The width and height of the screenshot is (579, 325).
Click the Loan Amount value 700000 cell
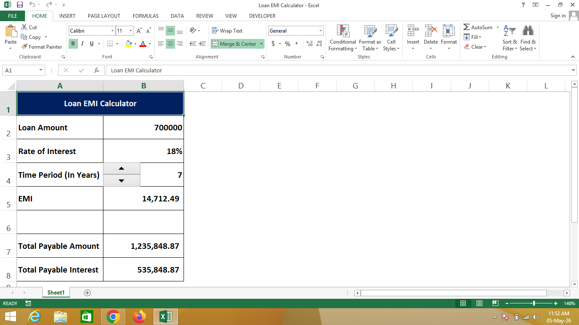[144, 127]
